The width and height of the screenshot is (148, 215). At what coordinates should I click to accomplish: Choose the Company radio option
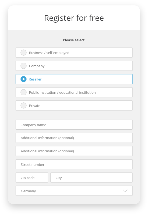click(23, 66)
